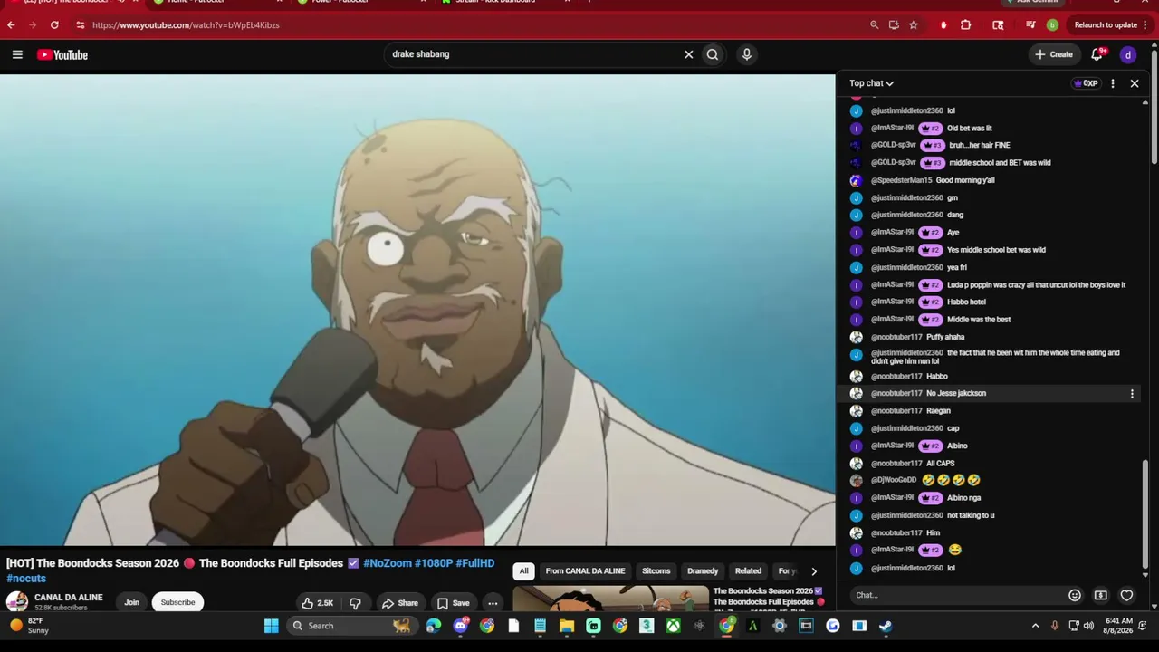Submit search with the magnifier button
The height and width of the screenshot is (652, 1159).
(x=713, y=54)
